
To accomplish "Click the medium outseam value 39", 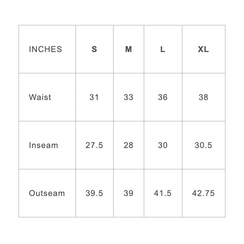I will point(129,194).
